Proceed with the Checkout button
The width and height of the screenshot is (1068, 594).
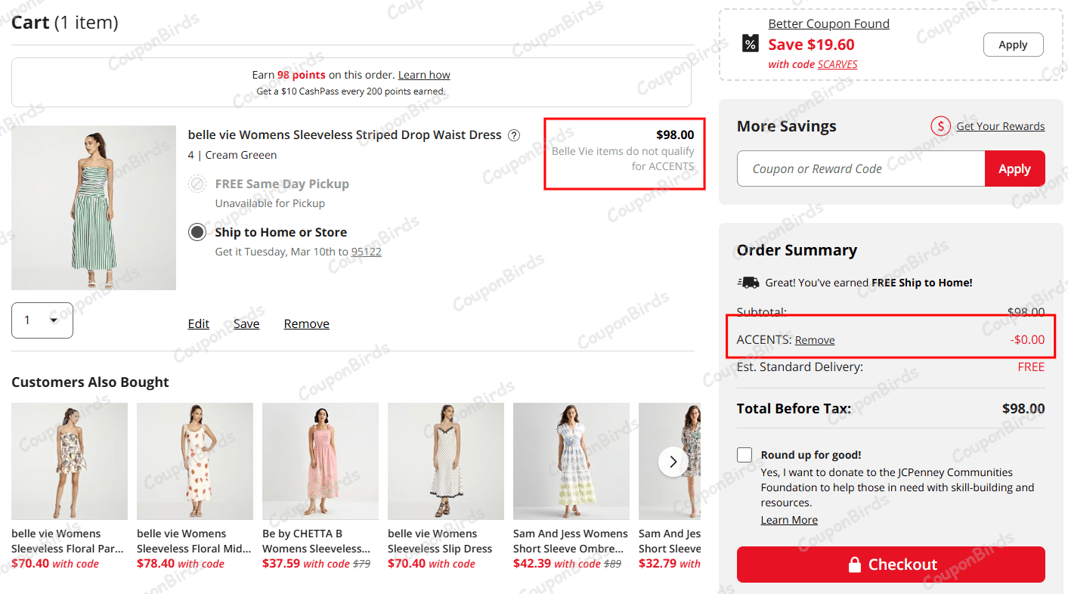click(891, 565)
